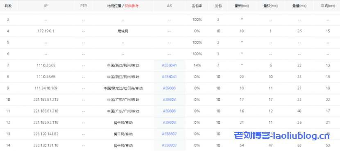The height and width of the screenshot is (151, 340).
Task: Click the 最慢(ms) column header
Action: pyautogui.click(x=299, y=6)
